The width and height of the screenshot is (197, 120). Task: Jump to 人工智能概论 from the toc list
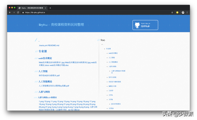pyautogui.click(x=113, y=62)
